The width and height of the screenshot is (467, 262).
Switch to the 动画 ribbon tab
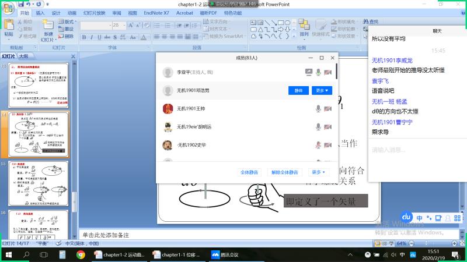point(72,13)
